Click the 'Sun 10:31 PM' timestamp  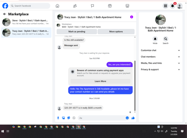click(95, 58)
